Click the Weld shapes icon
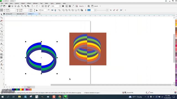 pos(63,10)
